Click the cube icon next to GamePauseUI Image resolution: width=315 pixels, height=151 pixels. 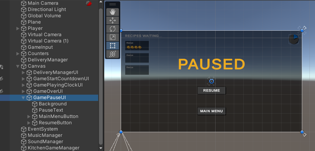tap(30, 97)
